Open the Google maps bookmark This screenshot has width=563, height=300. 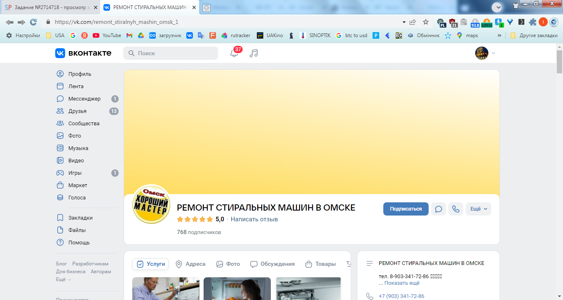tap(467, 35)
